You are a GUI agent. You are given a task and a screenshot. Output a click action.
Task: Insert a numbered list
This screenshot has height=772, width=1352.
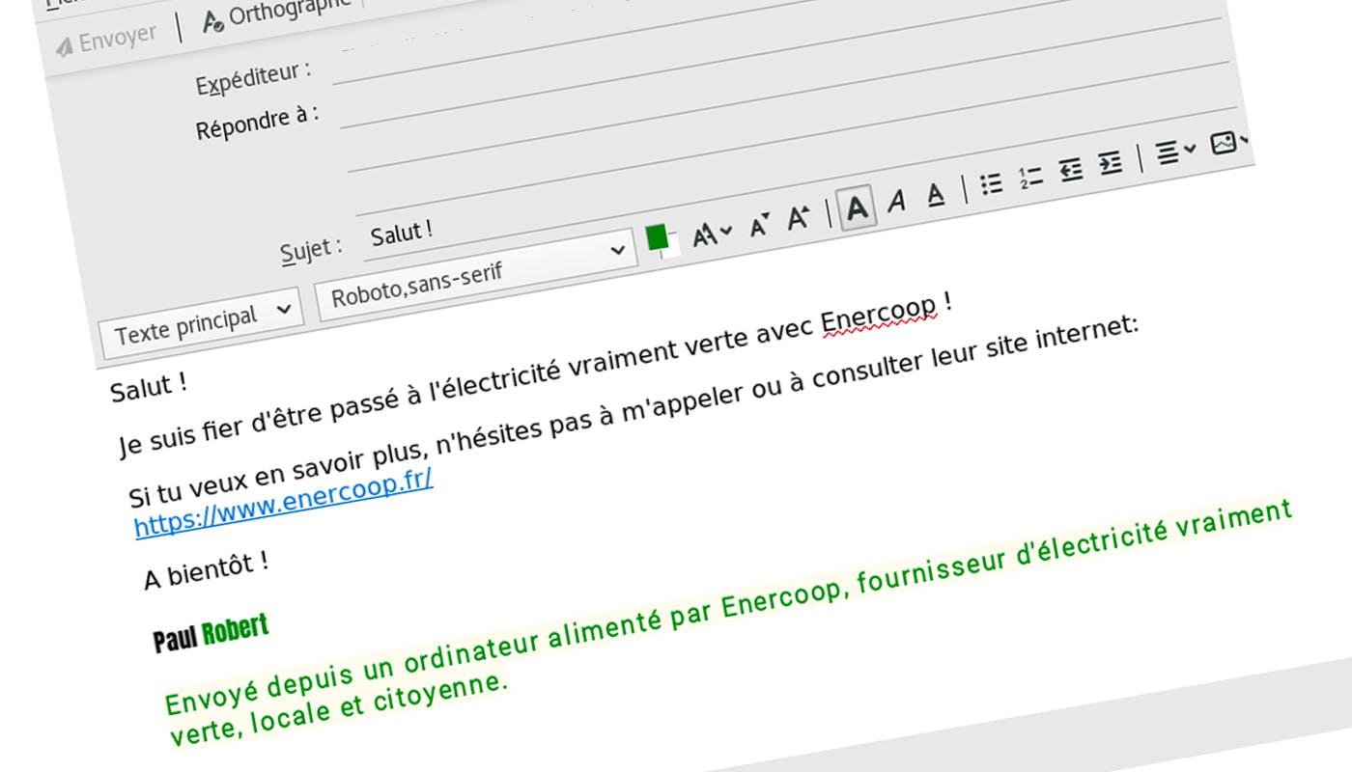pos(1029,178)
